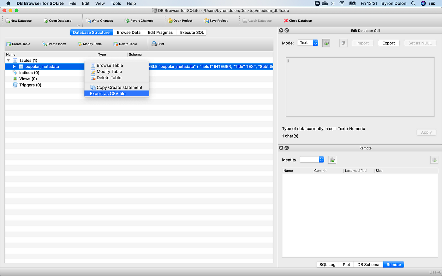This screenshot has height=276, width=442.
Task: Open toolbar overflow chevron below Open Database
Action: click(x=79, y=26)
